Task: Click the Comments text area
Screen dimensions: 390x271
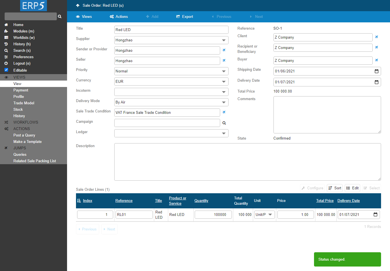Action: click(x=327, y=115)
